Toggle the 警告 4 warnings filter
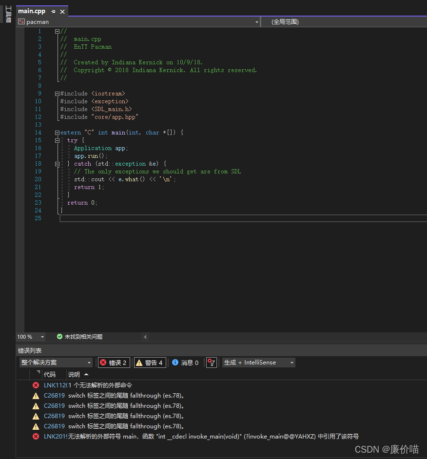This screenshot has width=427, height=459. click(x=150, y=363)
